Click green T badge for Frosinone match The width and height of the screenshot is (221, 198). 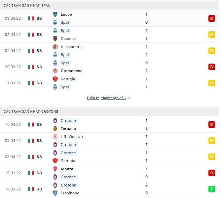[211, 189]
